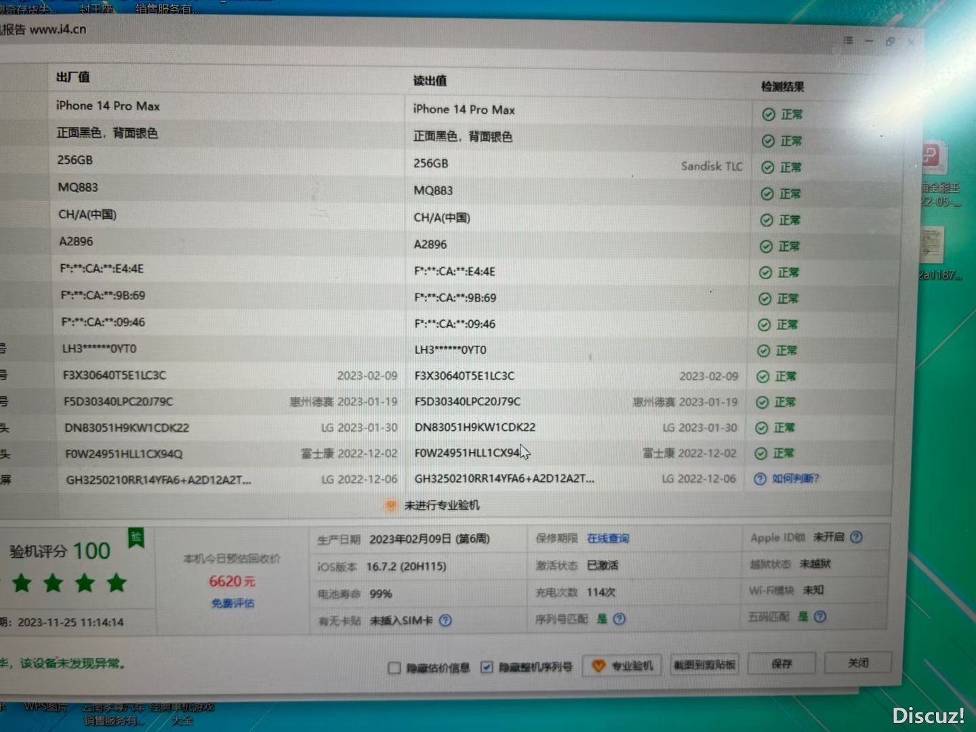Open the WPS图片 desktop shortcut
Image resolution: width=976 pixels, height=732 pixels.
click(45, 707)
